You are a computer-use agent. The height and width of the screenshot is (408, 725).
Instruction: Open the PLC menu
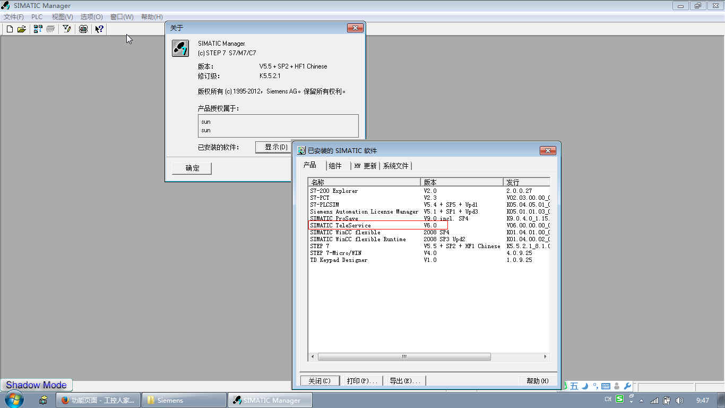(37, 17)
